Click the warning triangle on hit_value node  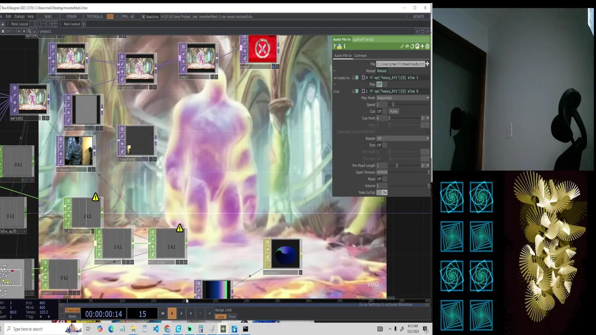180,228
